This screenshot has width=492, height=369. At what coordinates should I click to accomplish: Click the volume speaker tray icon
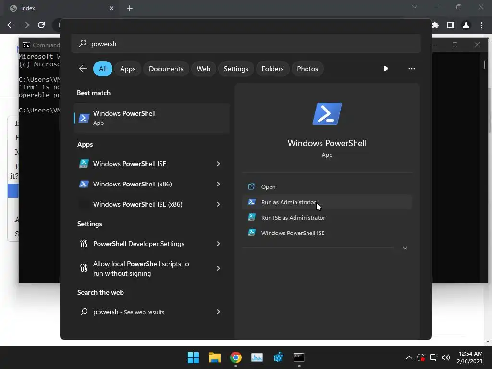(x=446, y=357)
